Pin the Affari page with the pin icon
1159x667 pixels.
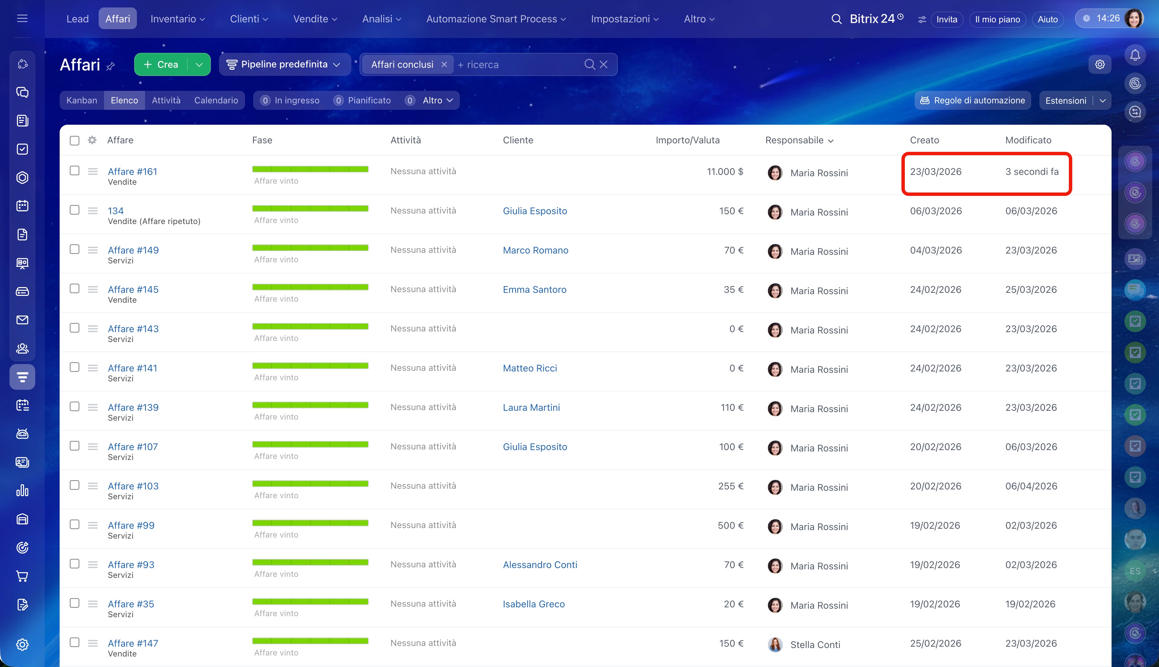click(110, 66)
